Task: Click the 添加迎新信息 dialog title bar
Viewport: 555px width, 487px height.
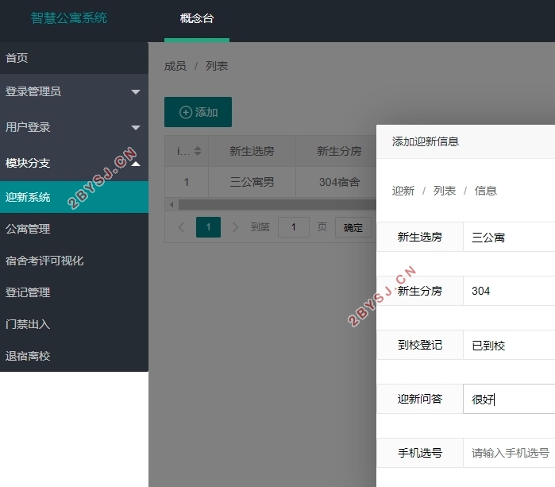Action: click(x=465, y=141)
